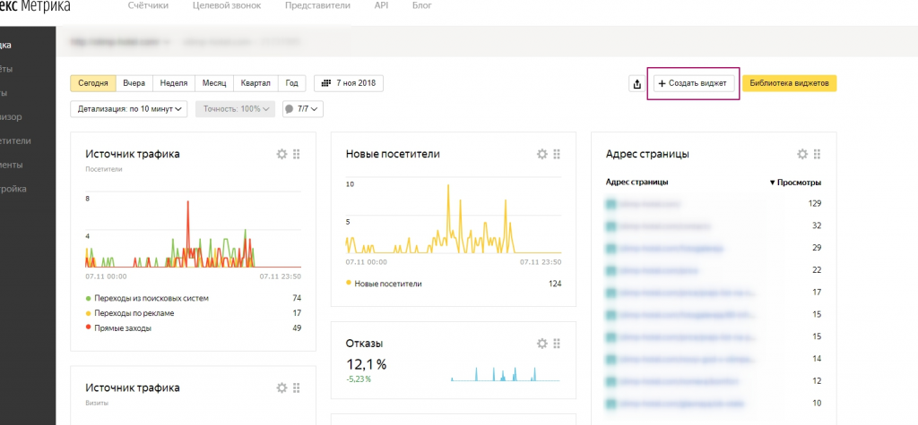Click drag handle on Отказы widget

(557, 344)
